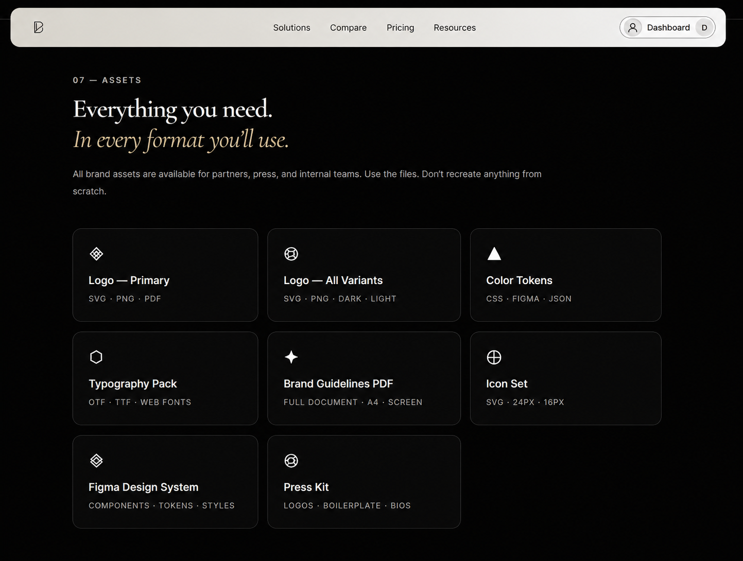Select the Icon Set card title

pos(507,384)
